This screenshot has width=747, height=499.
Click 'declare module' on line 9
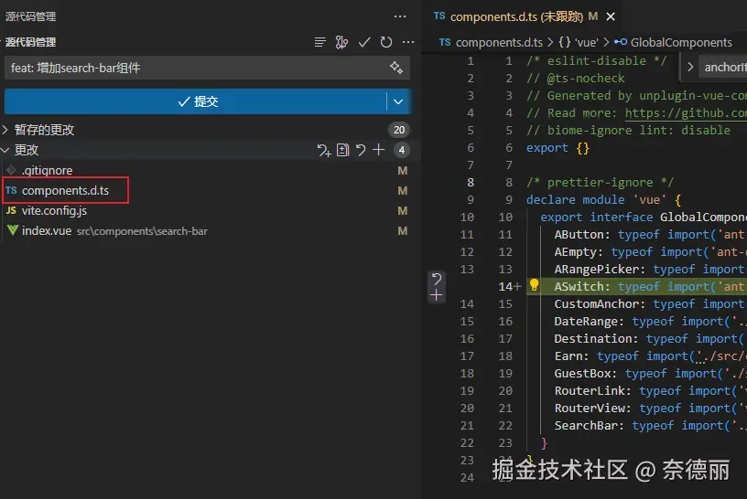pyautogui.click(x=575, y=200)
